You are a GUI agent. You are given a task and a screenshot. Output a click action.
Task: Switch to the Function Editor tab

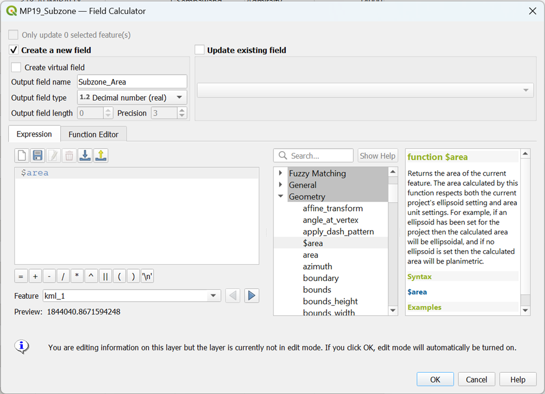coord(93,134)
